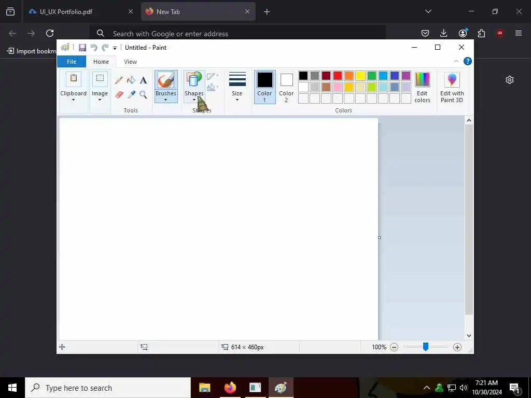The height and width of the screenshot is (398, 531).
Task: Open the Windows Start menu
Action: [x=12, y=388]
